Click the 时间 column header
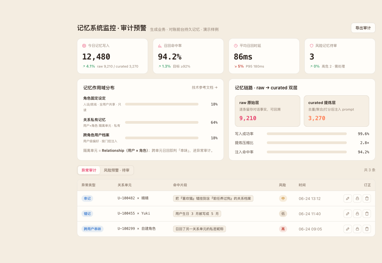The height and width of the screenshot is (263, 382). 302,185
